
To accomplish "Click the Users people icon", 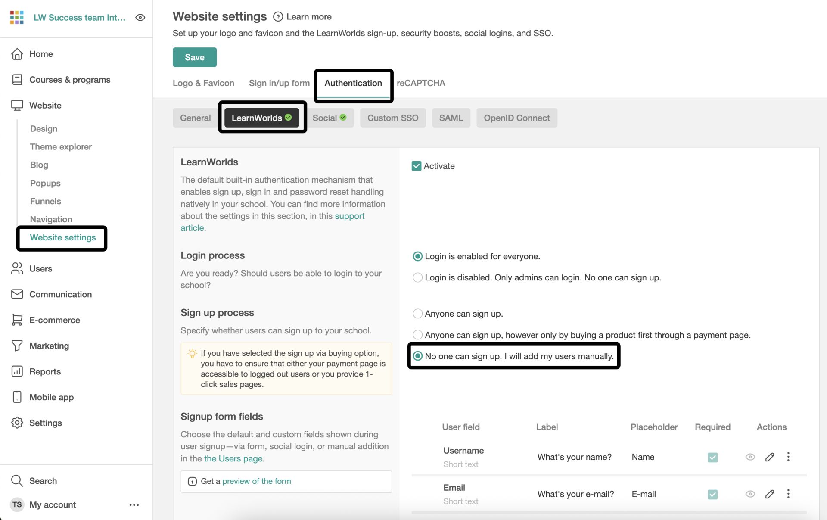I will pos(17,268).
